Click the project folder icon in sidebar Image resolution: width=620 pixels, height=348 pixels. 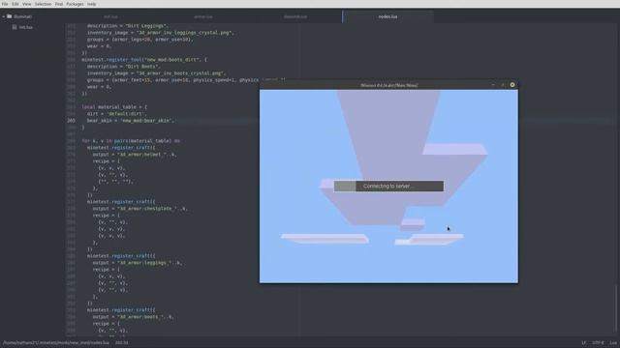point(9,16)
